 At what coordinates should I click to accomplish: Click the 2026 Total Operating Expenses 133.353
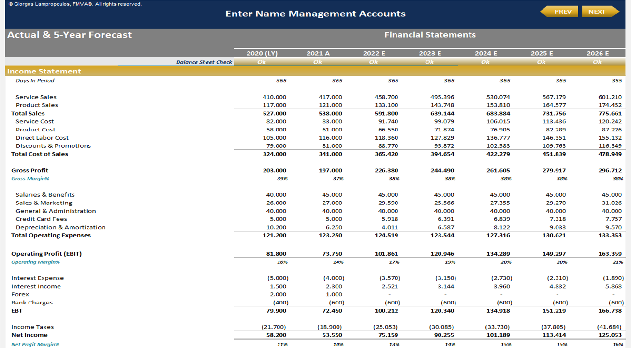tap(610, 236)
